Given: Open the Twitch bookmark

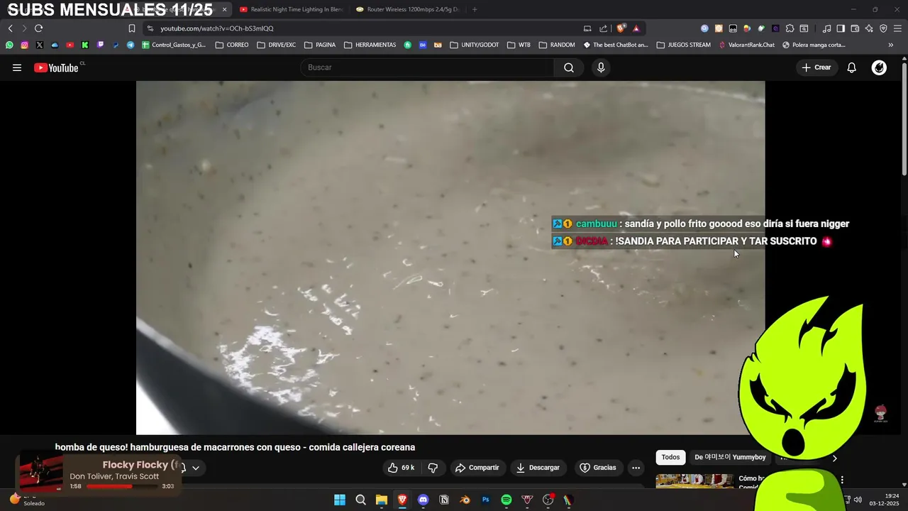Looking at the screenshot, I should pos(100,45).
